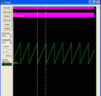
Task: Export the scope trace data
Action: 7,24
